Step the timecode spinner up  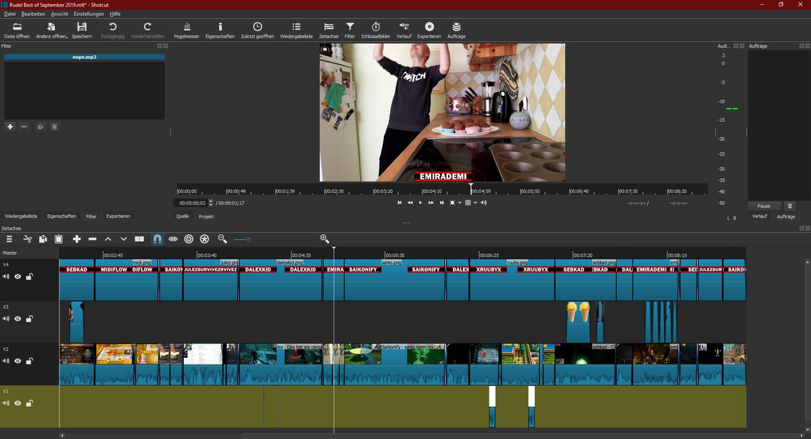[x=211, y=201]
